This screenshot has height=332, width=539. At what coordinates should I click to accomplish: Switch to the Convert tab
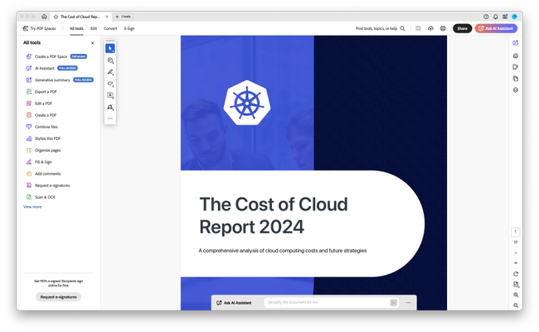(110, 28)
